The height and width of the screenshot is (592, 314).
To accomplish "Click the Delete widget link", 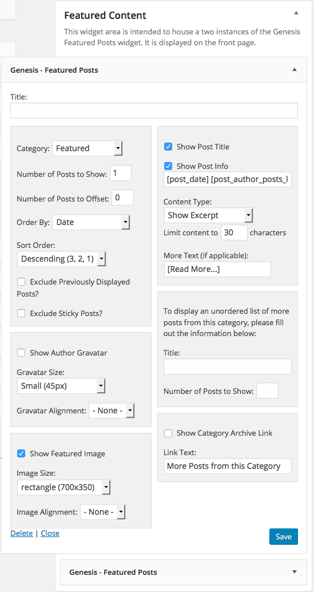I will [22, 533].
